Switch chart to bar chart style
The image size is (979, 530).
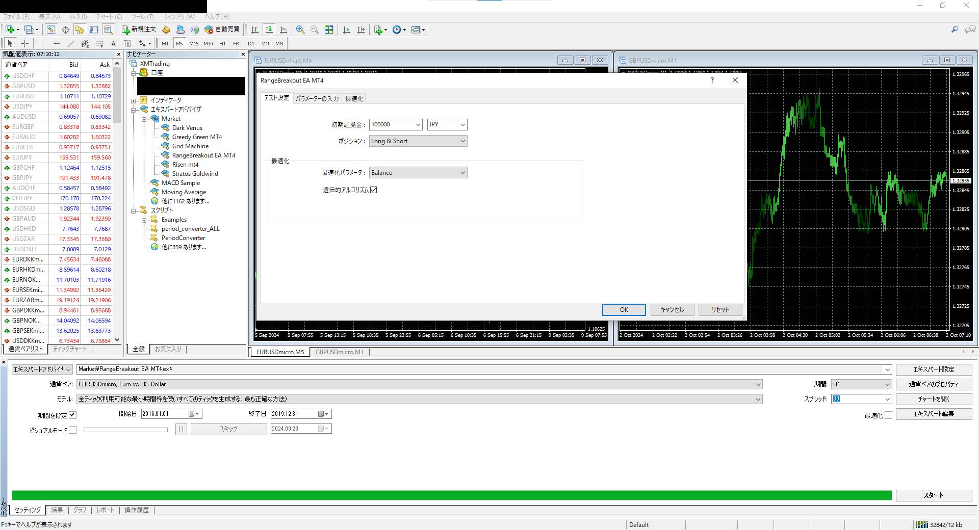point(254,30)
